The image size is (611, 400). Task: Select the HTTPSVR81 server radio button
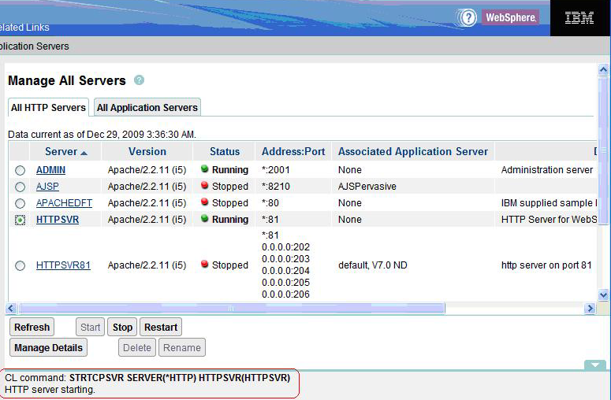pyautogui.click(x=20, y=266)
